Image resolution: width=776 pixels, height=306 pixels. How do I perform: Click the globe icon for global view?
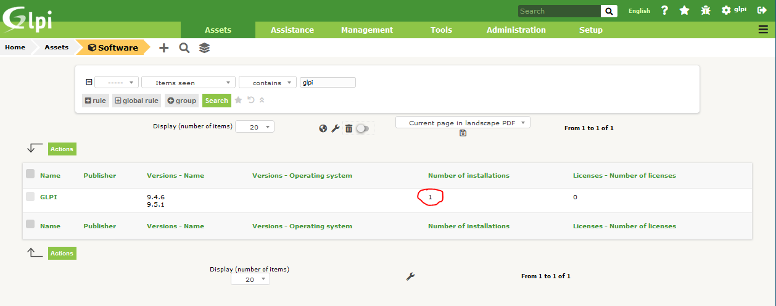tap(323, 128)
